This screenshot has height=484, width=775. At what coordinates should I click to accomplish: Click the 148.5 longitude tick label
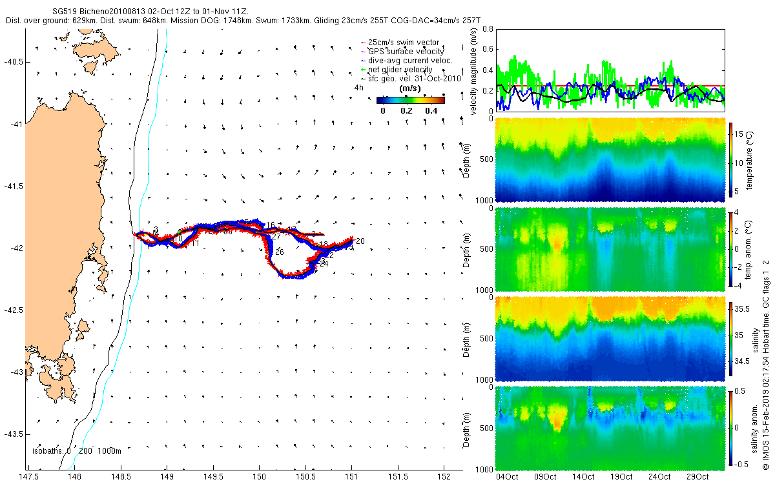tap(121, 477)
